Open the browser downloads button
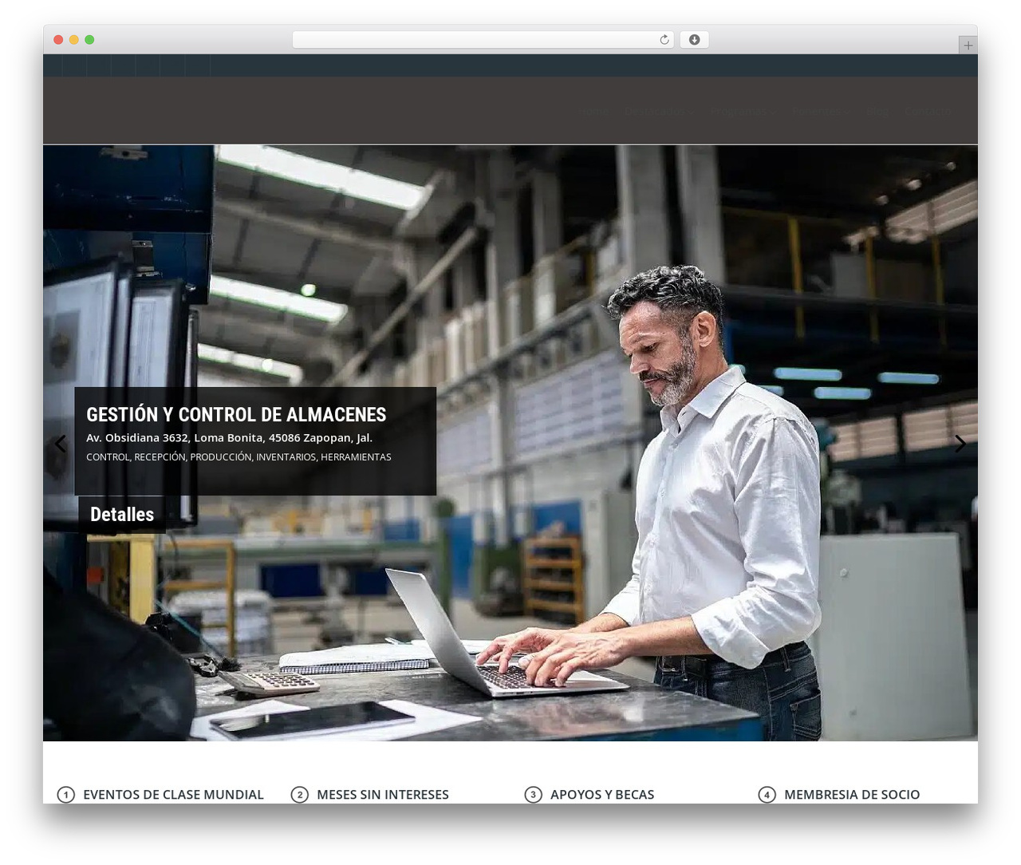The height and width of the screenshot is (865, 1021). coord(694,40)
